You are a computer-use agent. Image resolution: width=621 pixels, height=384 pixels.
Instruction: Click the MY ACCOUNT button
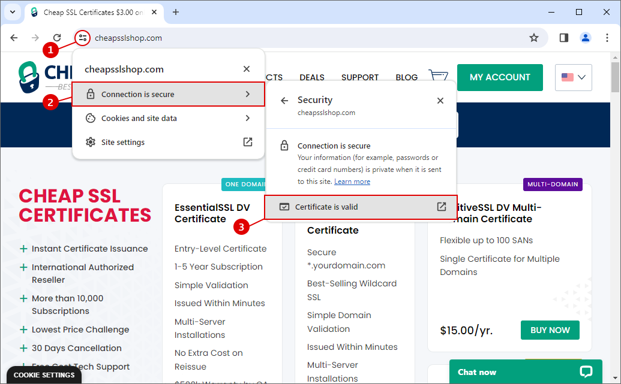pyautogui.click(x=500, y=77)
